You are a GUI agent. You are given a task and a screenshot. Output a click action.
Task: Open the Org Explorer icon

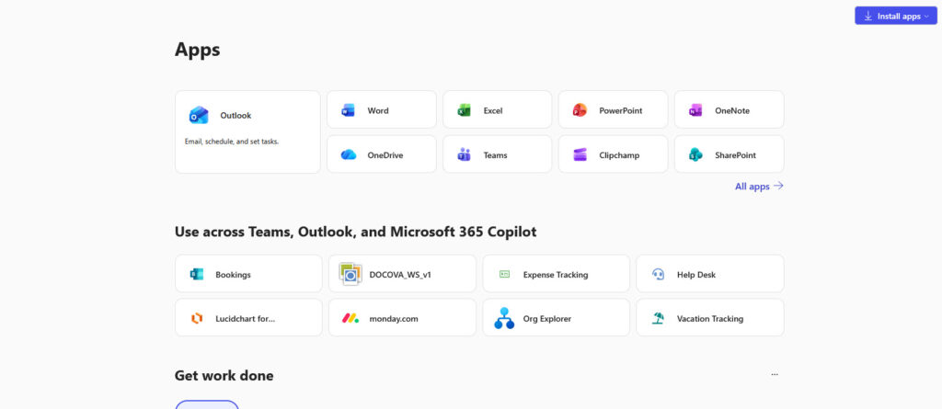503,318
